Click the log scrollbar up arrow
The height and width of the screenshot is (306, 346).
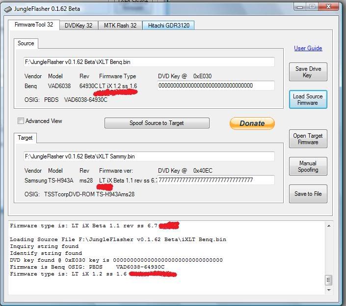(x=329, y=226)
